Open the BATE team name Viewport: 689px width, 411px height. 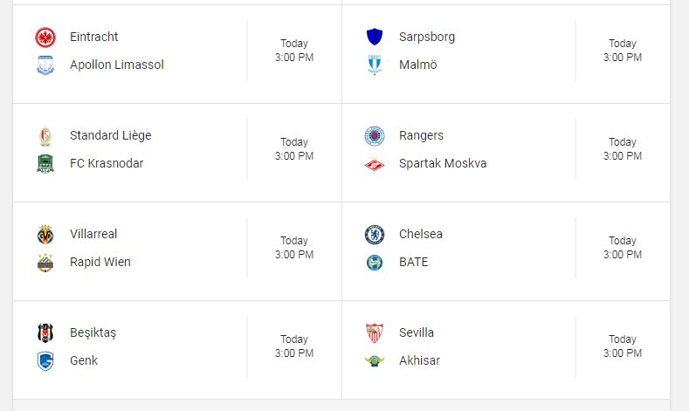point(414,262)
